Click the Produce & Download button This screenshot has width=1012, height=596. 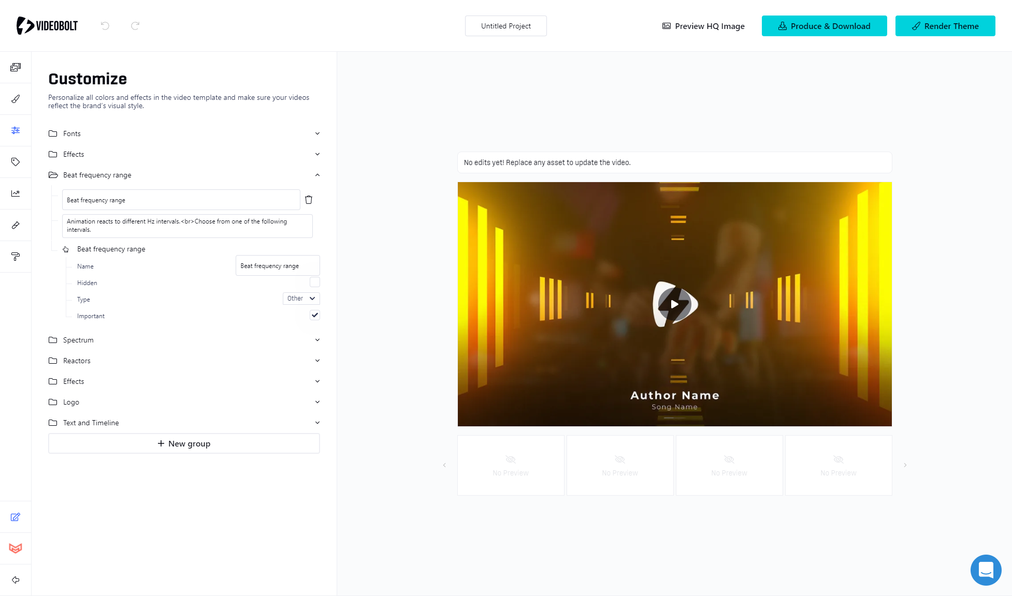point(824,26)
